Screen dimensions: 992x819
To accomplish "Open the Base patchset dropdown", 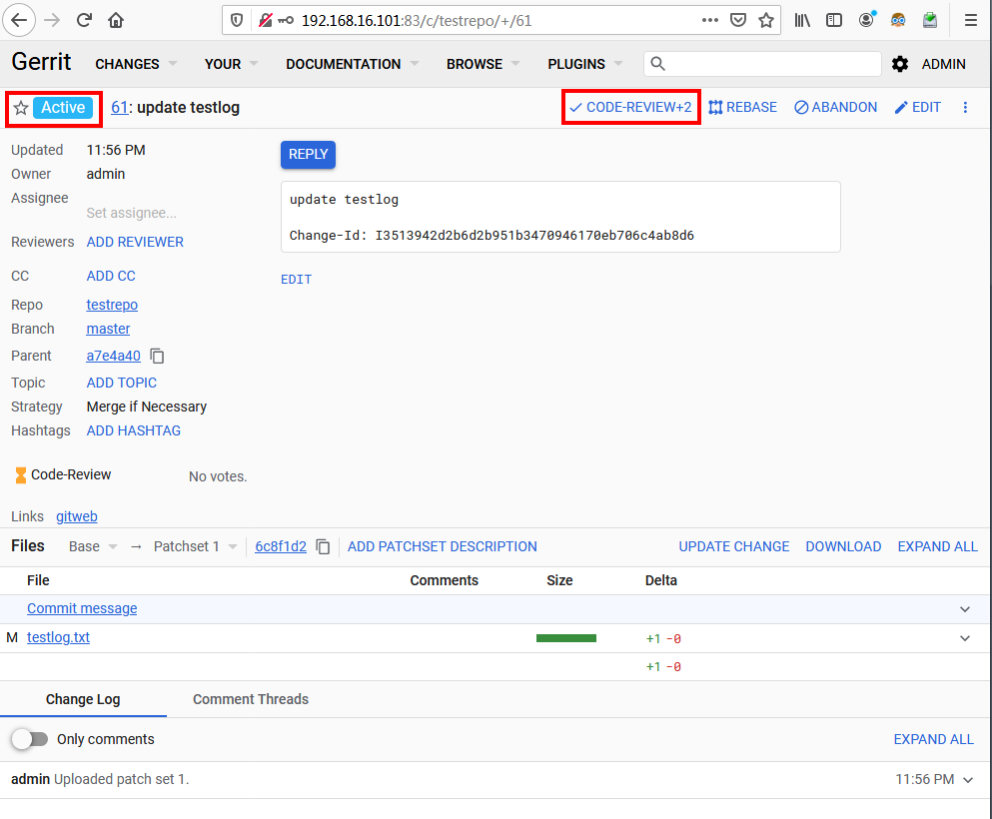I will click(x=93, y=546).
